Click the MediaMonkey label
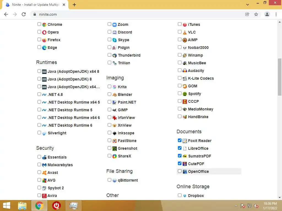282x211 pixels. tap(200, 109)
